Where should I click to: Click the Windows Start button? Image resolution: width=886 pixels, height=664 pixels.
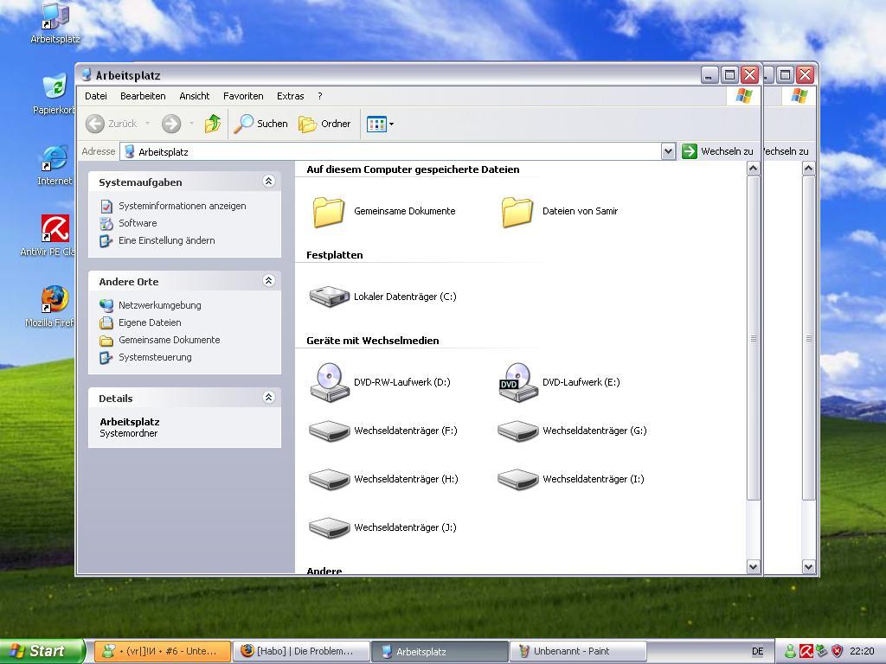[41, 651]
